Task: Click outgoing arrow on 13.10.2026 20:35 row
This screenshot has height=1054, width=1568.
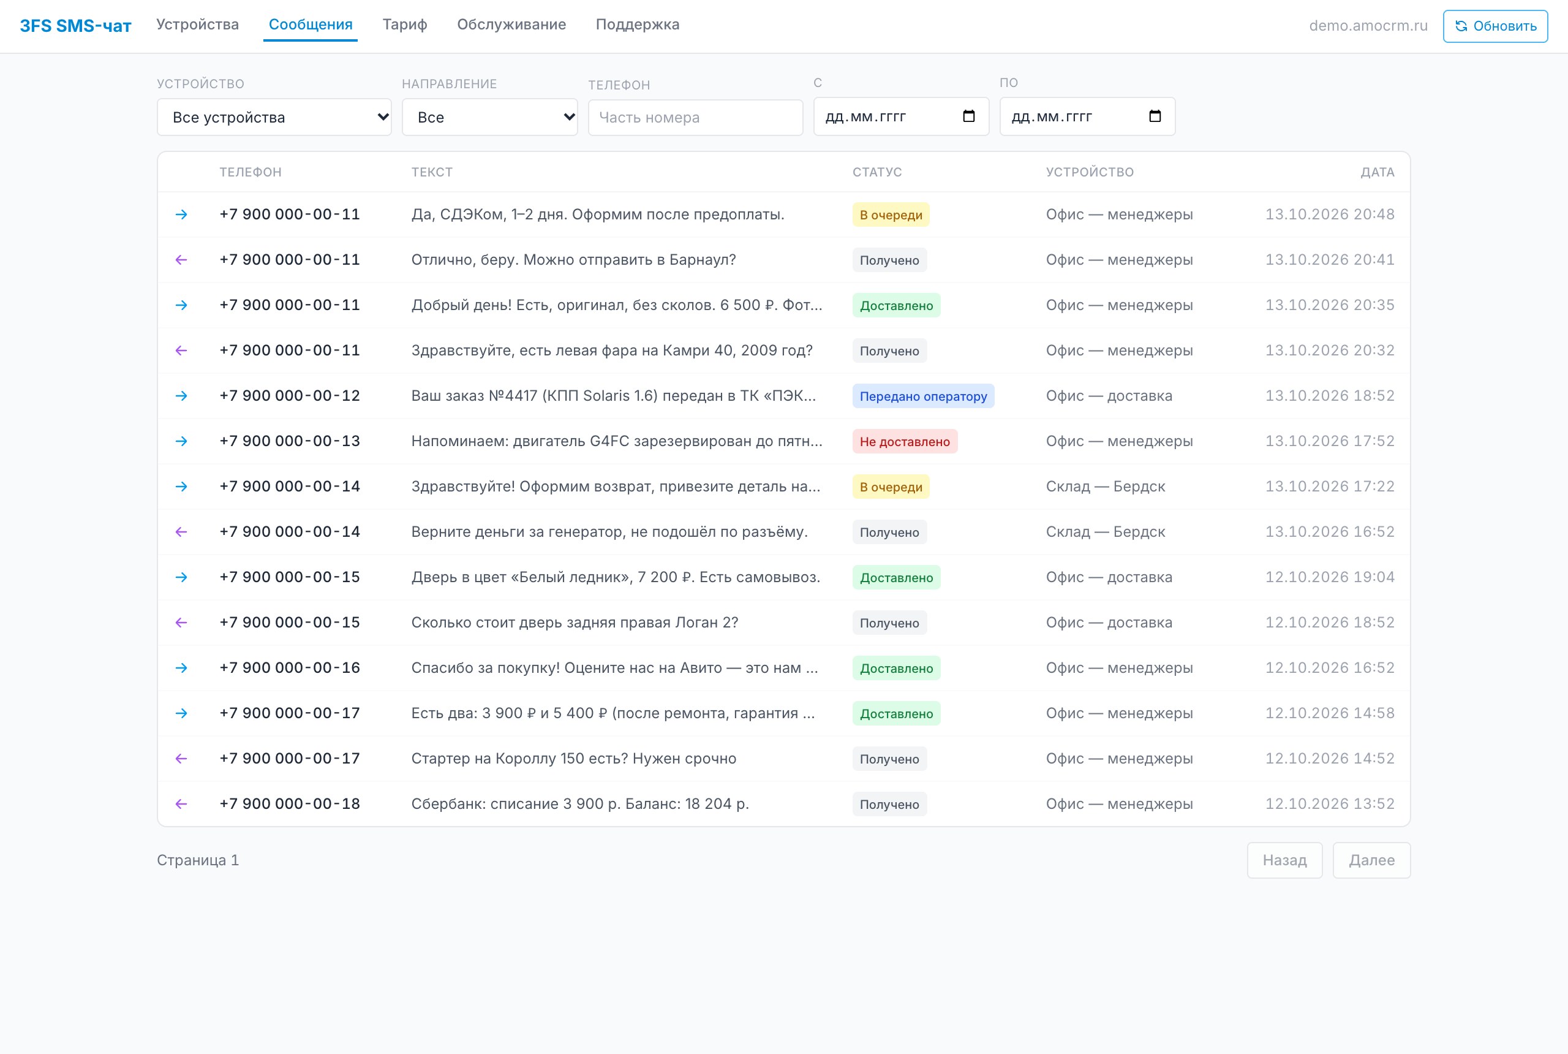Action: pyautogui.click(x=181, y=305)
